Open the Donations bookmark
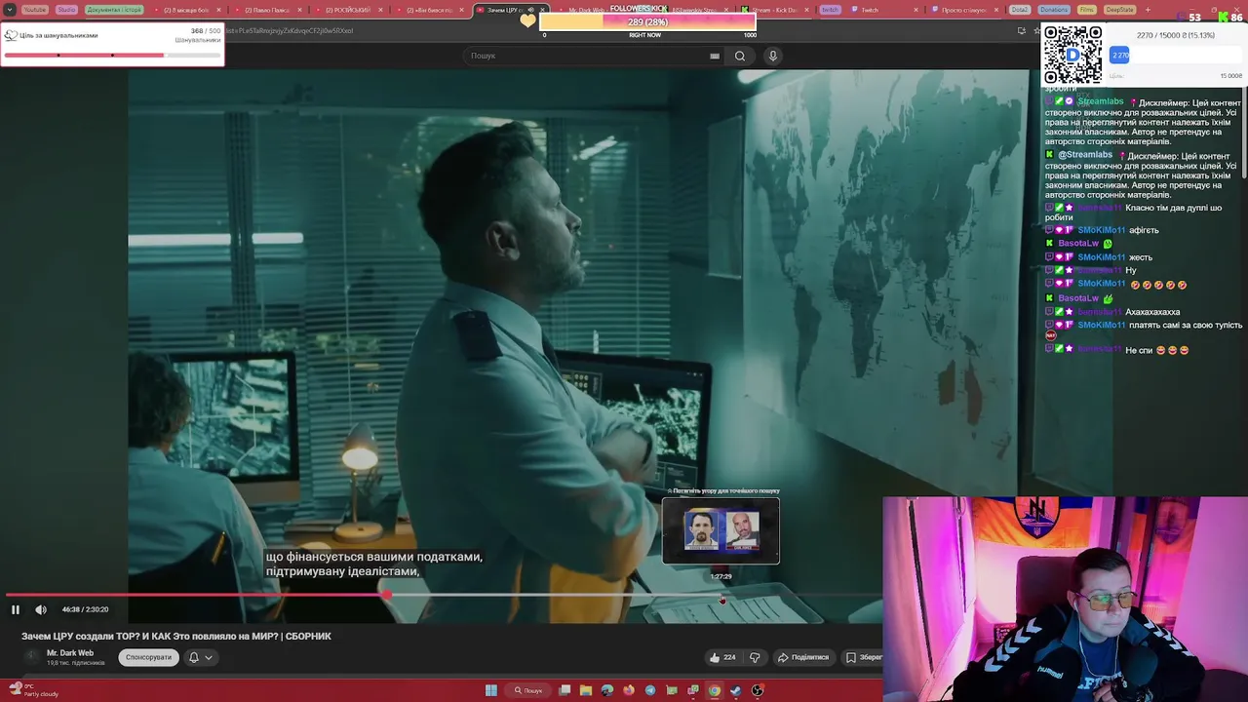The width and height of the screenshot is (1248, 702). (x=1053, y=10)
